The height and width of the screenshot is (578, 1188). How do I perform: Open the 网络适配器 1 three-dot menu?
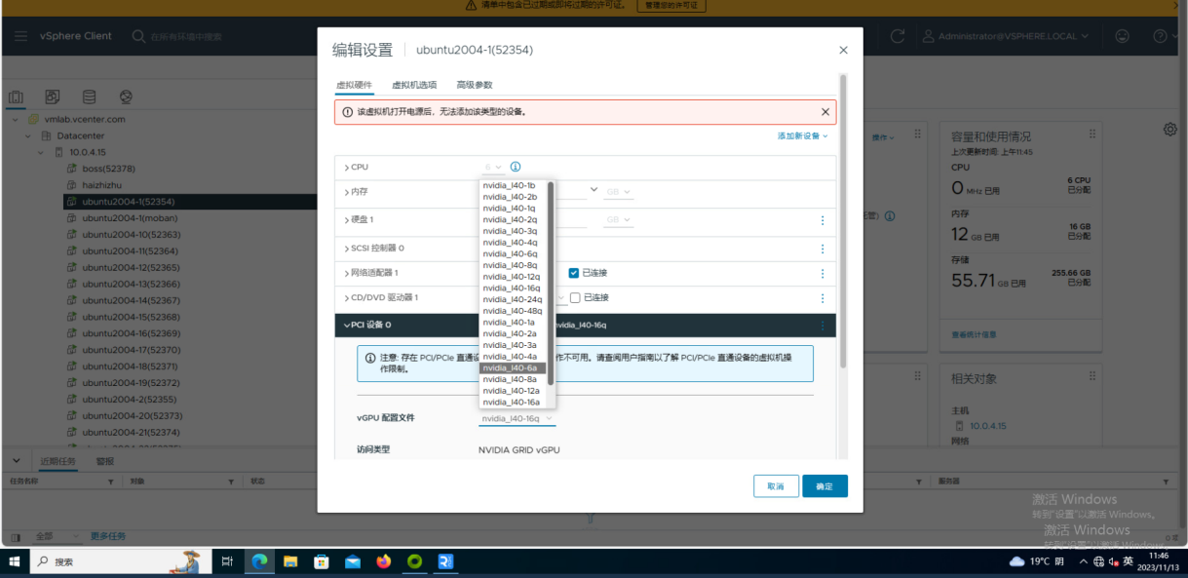823,274
